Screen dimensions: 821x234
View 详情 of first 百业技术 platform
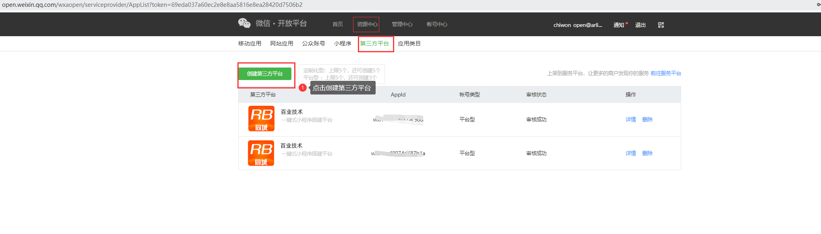pyautogui.click(x=631, y=119)
